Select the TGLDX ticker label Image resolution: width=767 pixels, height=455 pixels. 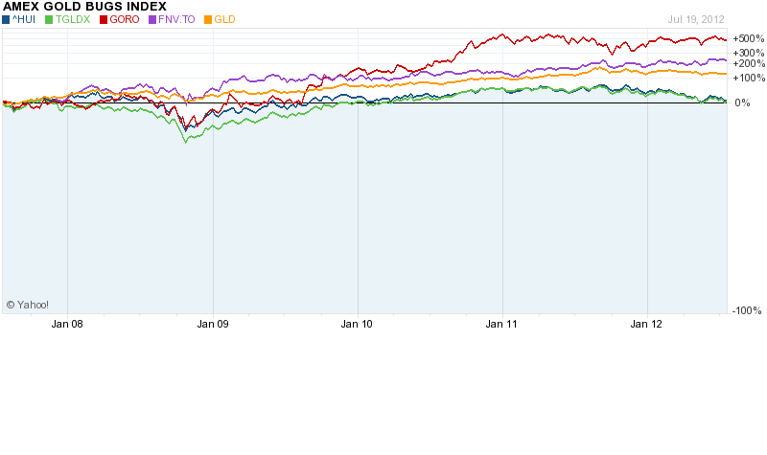(x=73, y=19)
